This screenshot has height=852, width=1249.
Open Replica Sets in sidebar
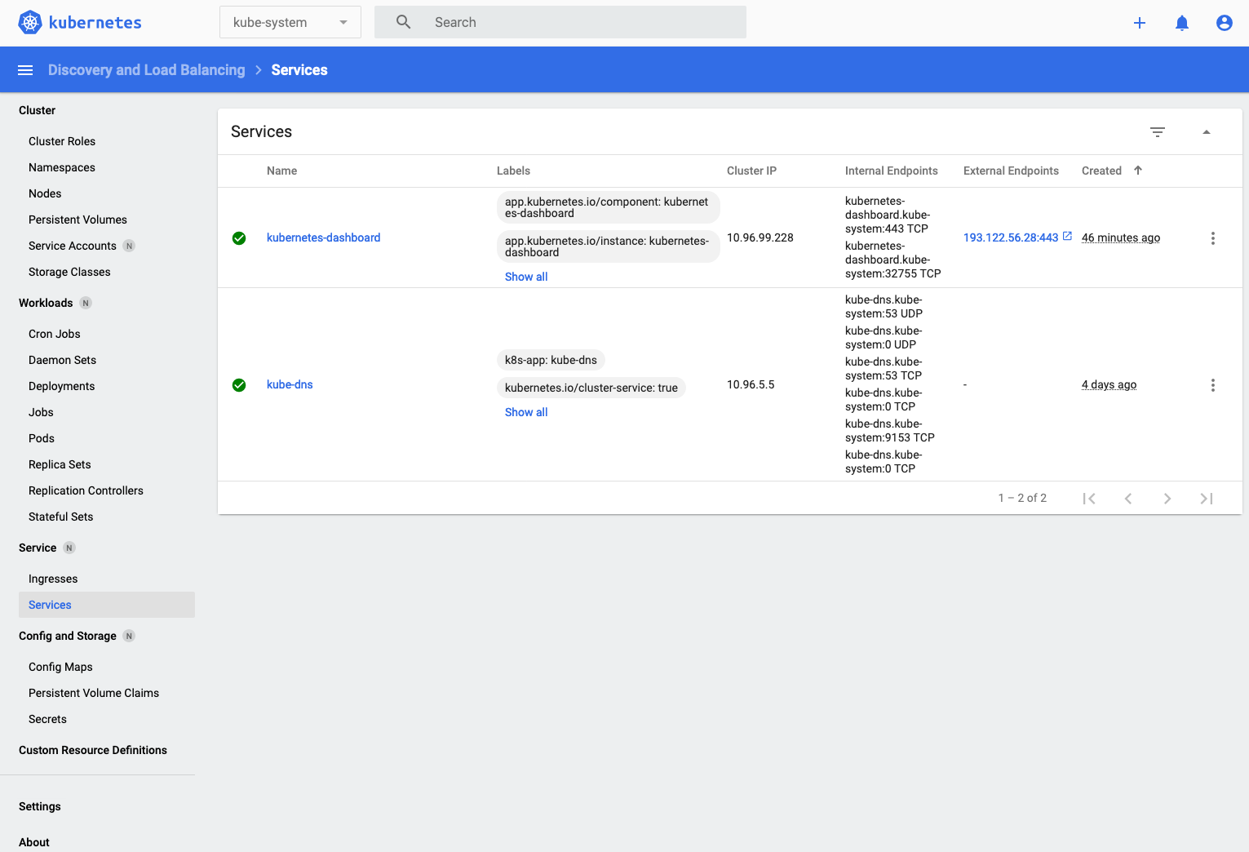60,464
